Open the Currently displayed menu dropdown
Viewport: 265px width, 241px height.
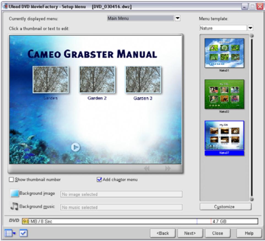pos(177,18)
